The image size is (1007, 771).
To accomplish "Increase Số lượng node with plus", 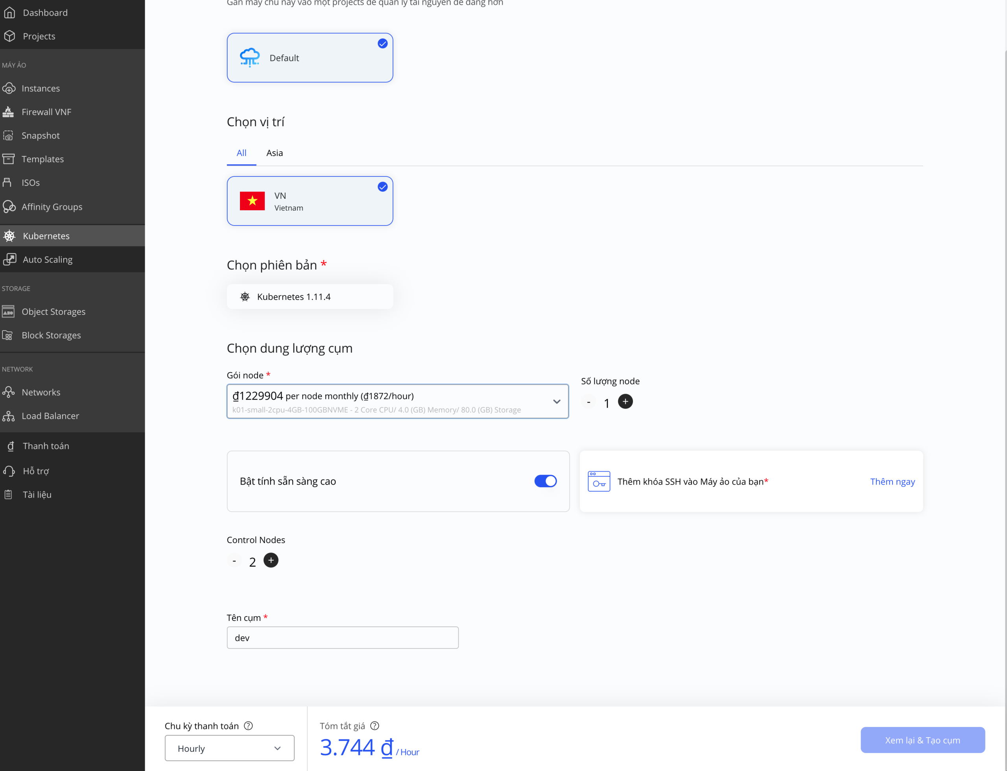I will [625, 402].
